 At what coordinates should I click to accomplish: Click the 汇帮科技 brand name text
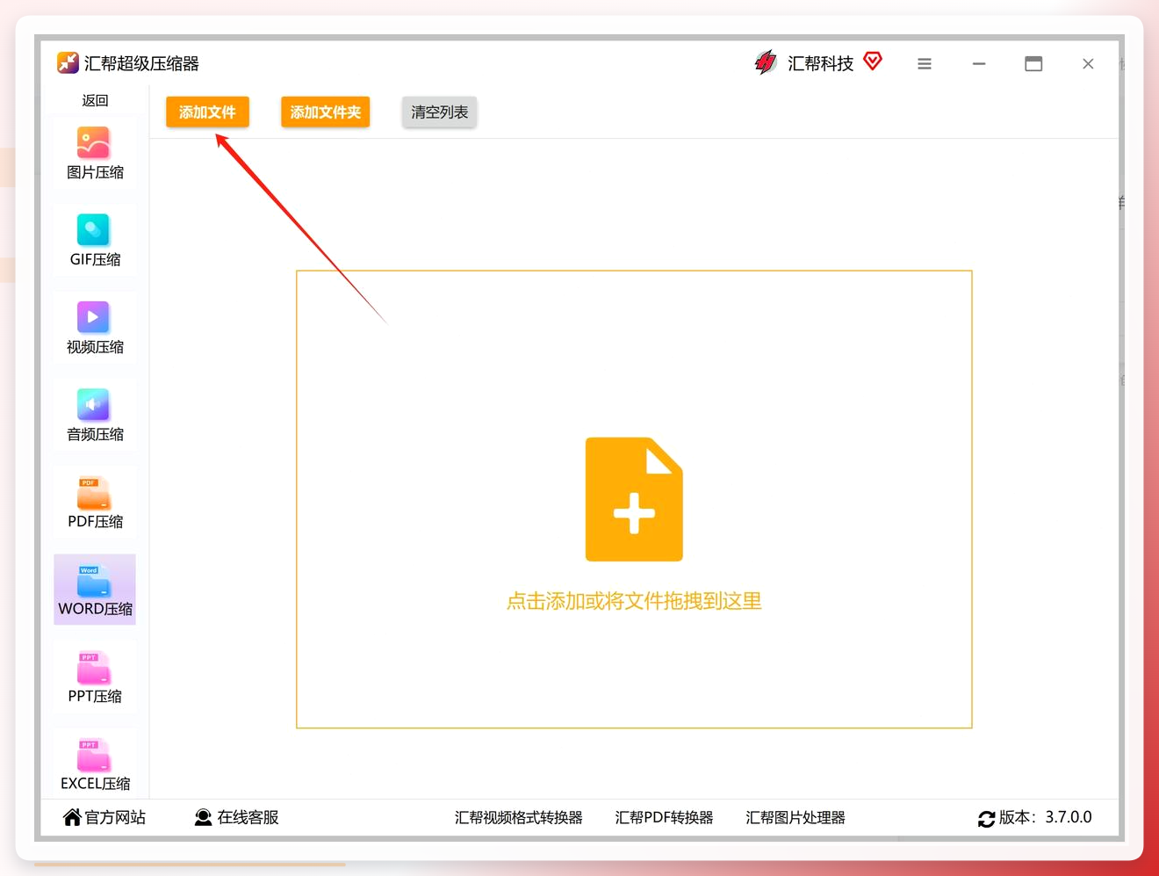pyautogui.click(x=820, y=63)
